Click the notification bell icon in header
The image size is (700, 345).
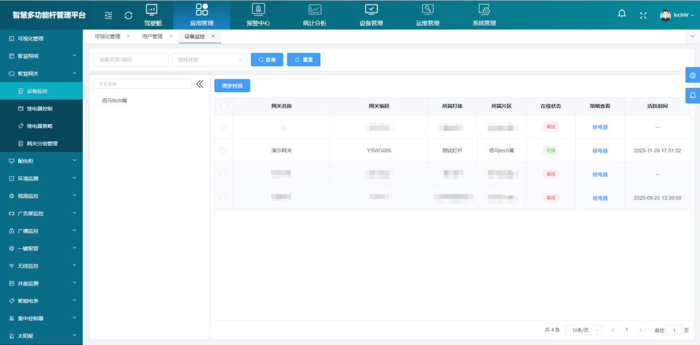[622, 14]
